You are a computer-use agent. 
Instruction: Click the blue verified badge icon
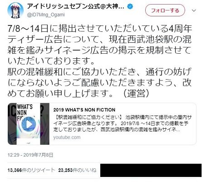(x=130, y=7)
